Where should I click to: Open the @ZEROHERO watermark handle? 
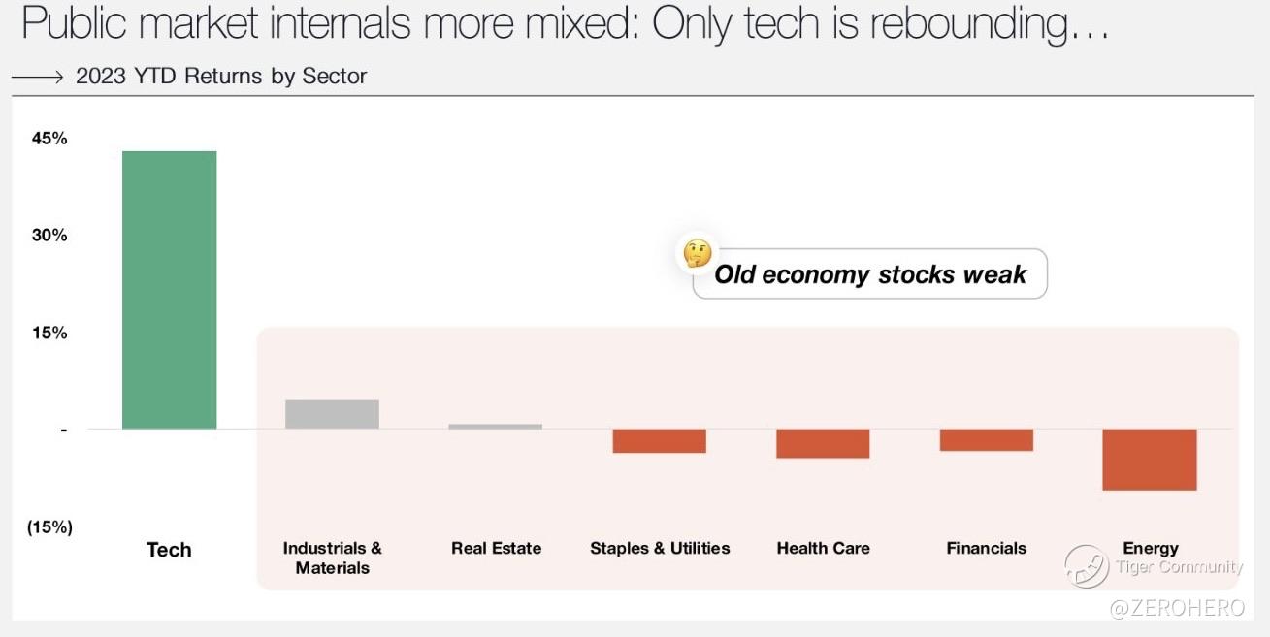click(x=1175, y=609)
